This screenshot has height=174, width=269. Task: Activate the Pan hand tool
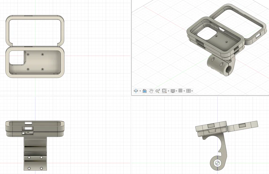pos(151,91)
